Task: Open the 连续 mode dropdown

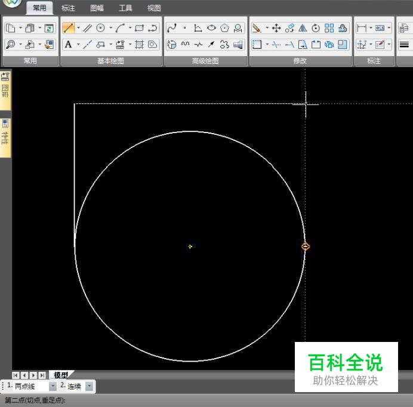Action: click(x=90, y=386)
